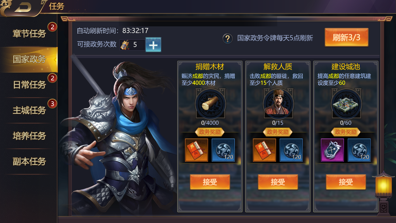Go to the 副本任务 tab

[29, 161]
